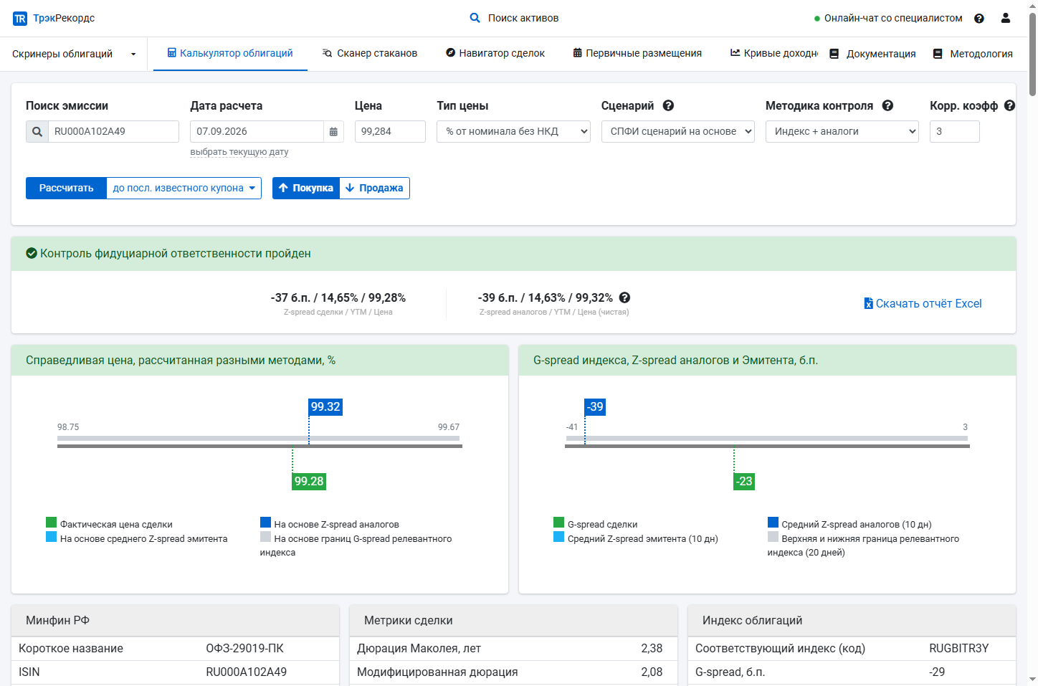Click the green G-spread сделки swatch
1038x686 pixels.
558,523
